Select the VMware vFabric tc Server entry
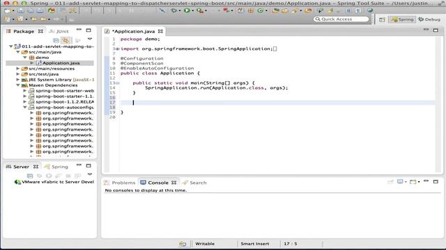 coord(58,182)
